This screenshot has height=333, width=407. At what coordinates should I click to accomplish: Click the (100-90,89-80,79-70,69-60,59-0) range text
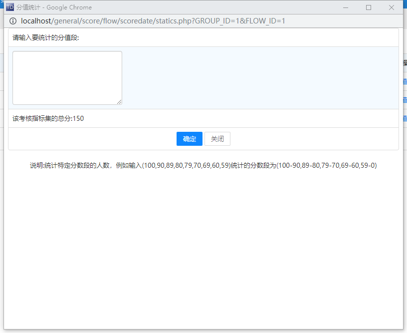(327, 166)
